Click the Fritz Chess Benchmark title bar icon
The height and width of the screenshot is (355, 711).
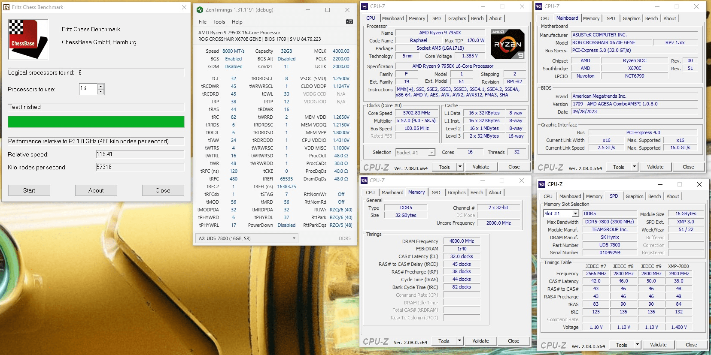point(6,7)
